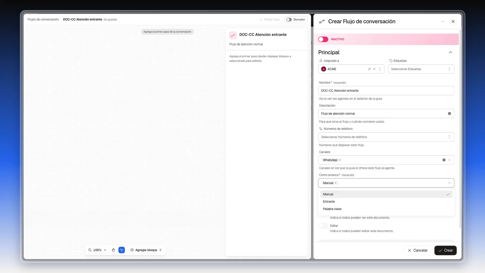Open the Seleccionar Etiquetas dropdown
The width and height of the screenshot is (485, 273).
pos(421,69)
